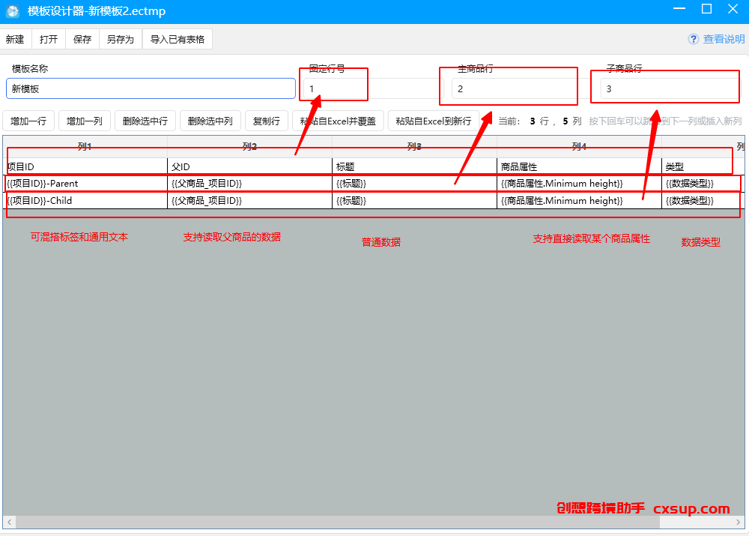The image size is (749, 536).
Task: Click 导入已有表格 to import table
Action: point(178,39)
